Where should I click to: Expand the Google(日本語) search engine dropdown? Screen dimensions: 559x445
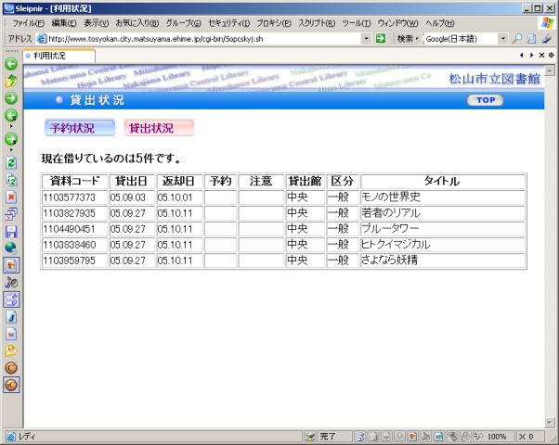pos(502,39)
